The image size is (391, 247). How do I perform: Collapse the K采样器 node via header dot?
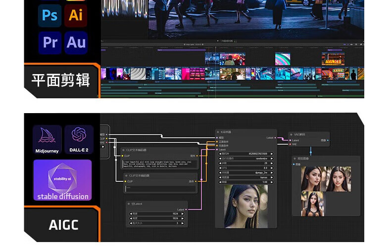pyautogui.click(x=218, y=132)
